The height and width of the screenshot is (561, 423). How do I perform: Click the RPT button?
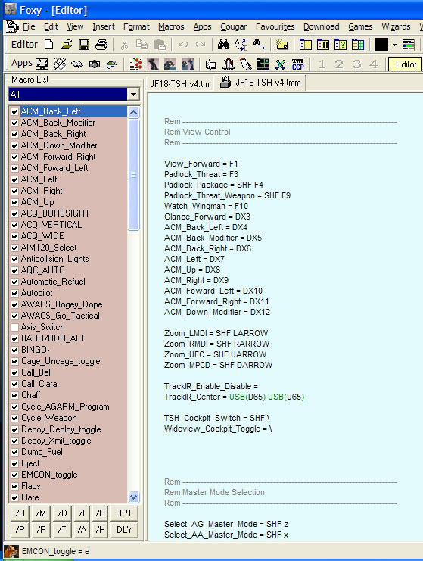coord(124,513)
